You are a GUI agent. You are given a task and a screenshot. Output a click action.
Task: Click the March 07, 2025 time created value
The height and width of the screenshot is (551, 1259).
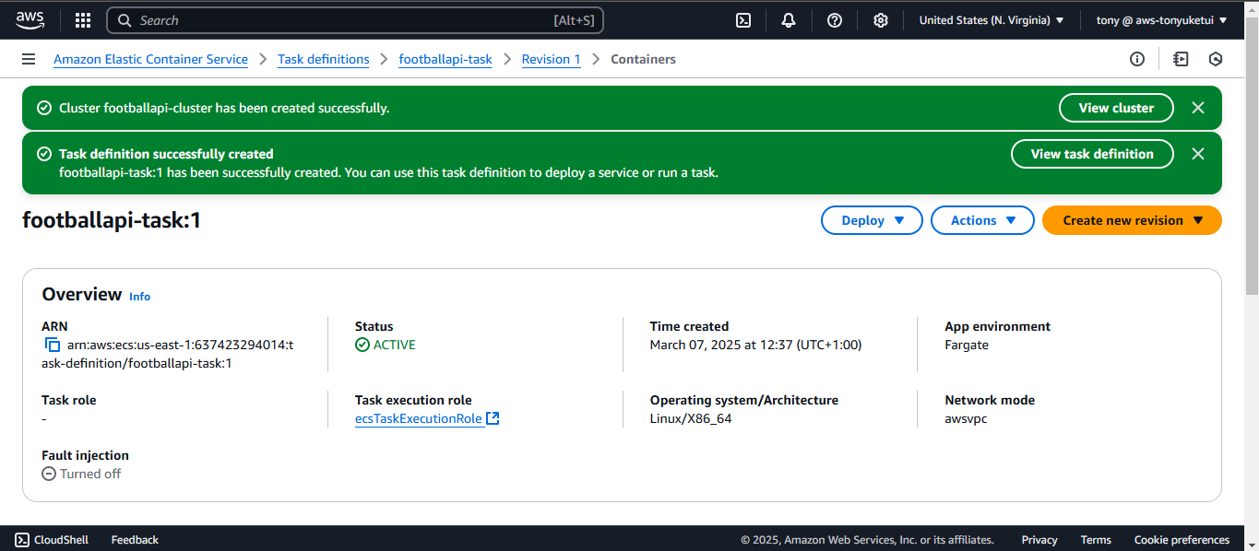coord(755,345)
